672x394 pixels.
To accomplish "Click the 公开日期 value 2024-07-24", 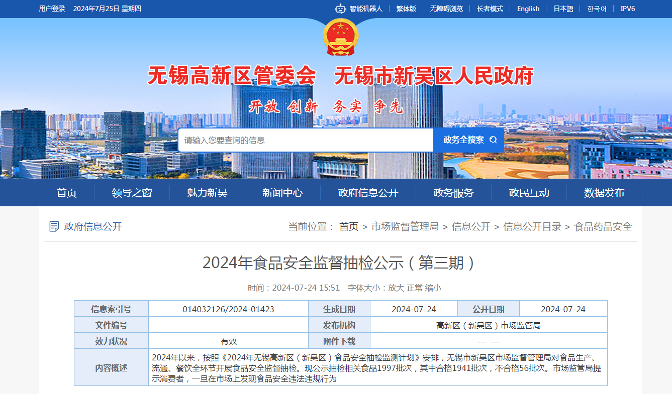I will point(563,309).
